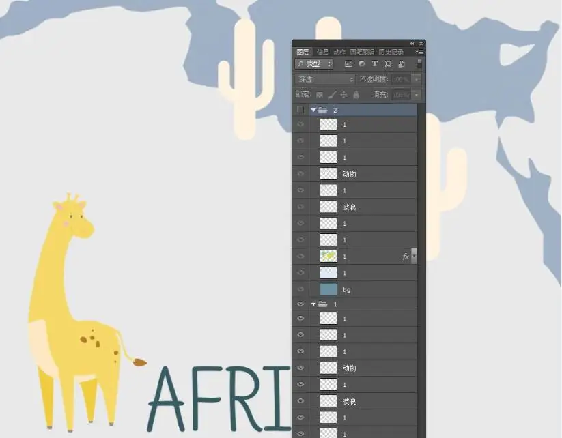The image size is (562, 438).
Task: Filter layers by type (T) layers
Action: coord(374,63)
